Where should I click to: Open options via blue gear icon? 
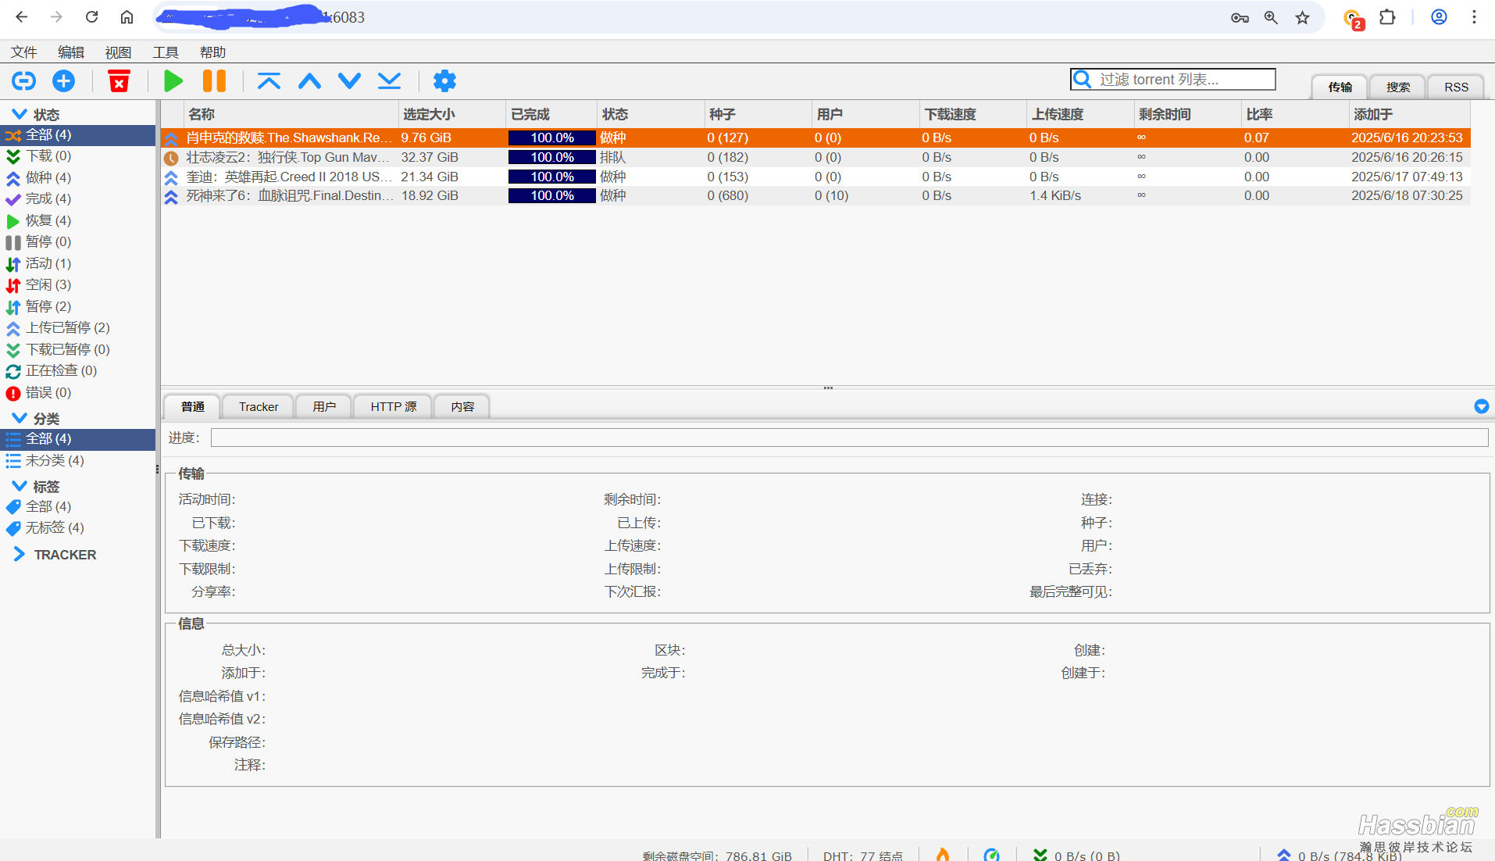(444, 80)
